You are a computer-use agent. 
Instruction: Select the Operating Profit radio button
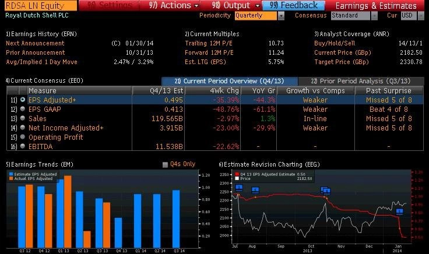point(23,137)
